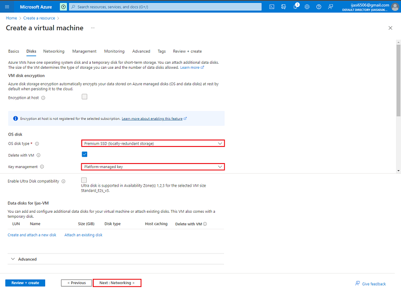This screenshot has width=401, height=290.
Task: Open Azure Cloud Shell from the top bar
Action: (x=272, y=7)
